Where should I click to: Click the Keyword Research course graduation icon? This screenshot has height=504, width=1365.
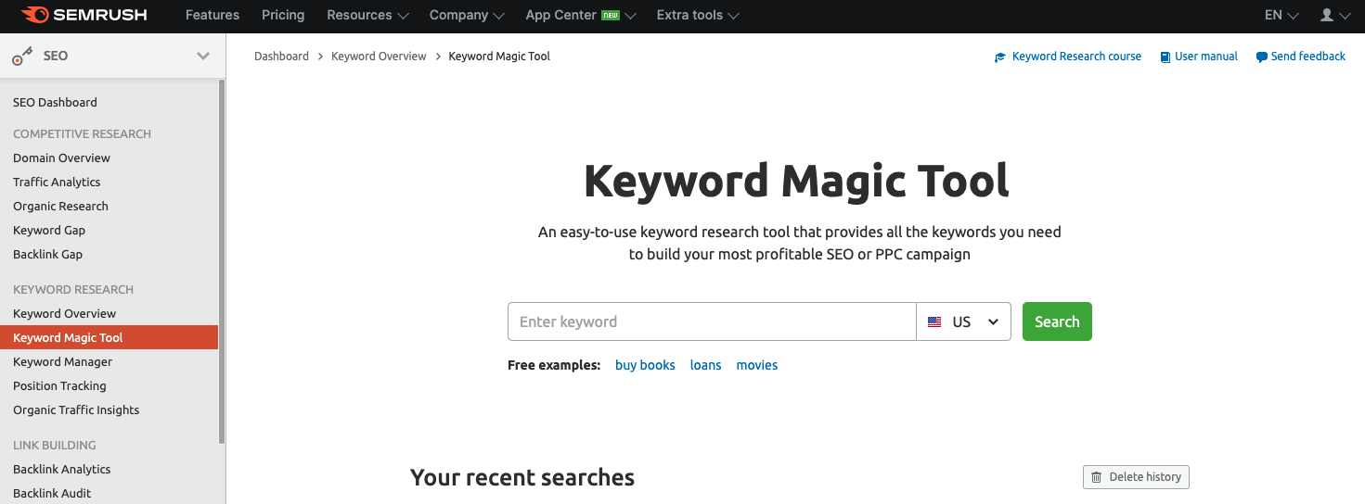point(999,57)
